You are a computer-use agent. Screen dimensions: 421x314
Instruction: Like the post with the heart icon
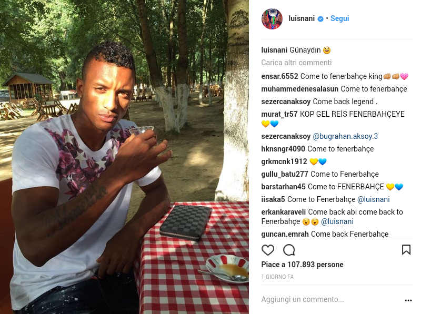[x=268, y=250]
